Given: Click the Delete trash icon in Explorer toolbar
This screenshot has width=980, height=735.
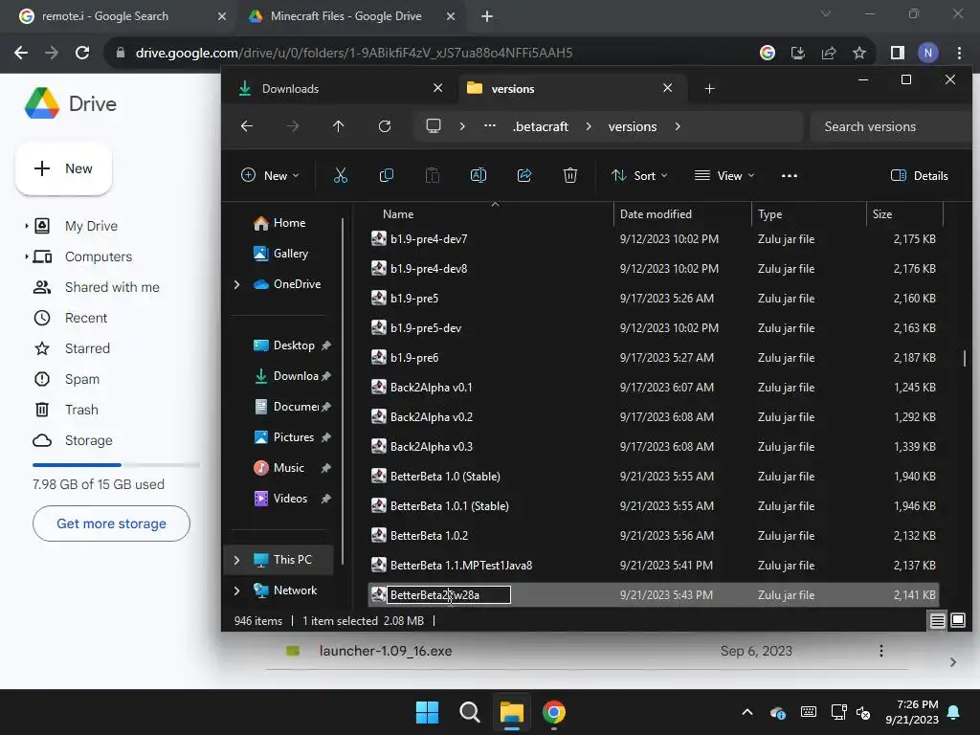Looking at the screenshot, I should 570,176.
